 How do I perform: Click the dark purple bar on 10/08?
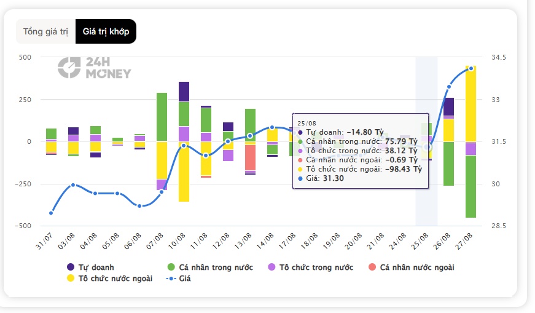[x=184, y=92]
